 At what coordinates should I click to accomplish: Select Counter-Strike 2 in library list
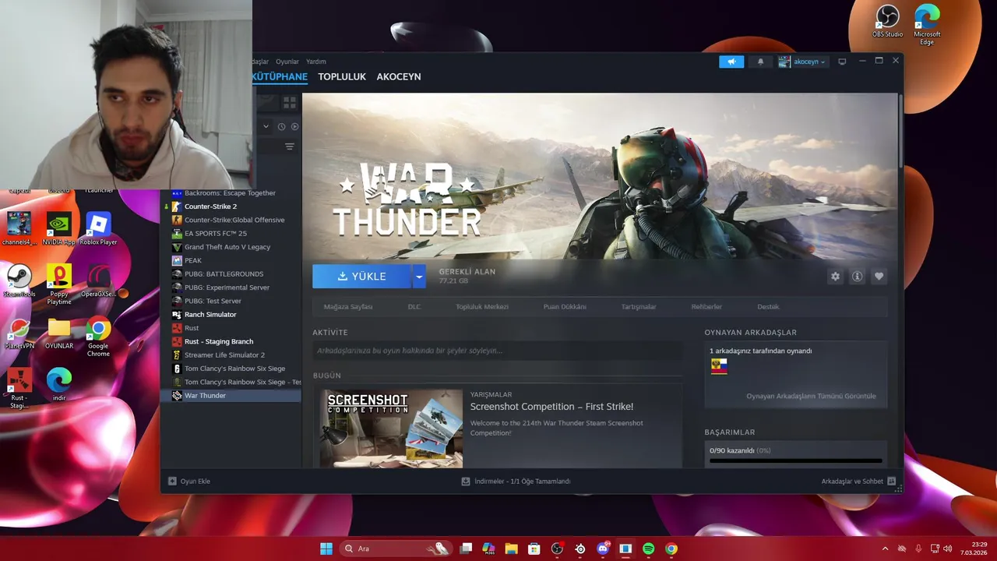click(x=231, y=206)
